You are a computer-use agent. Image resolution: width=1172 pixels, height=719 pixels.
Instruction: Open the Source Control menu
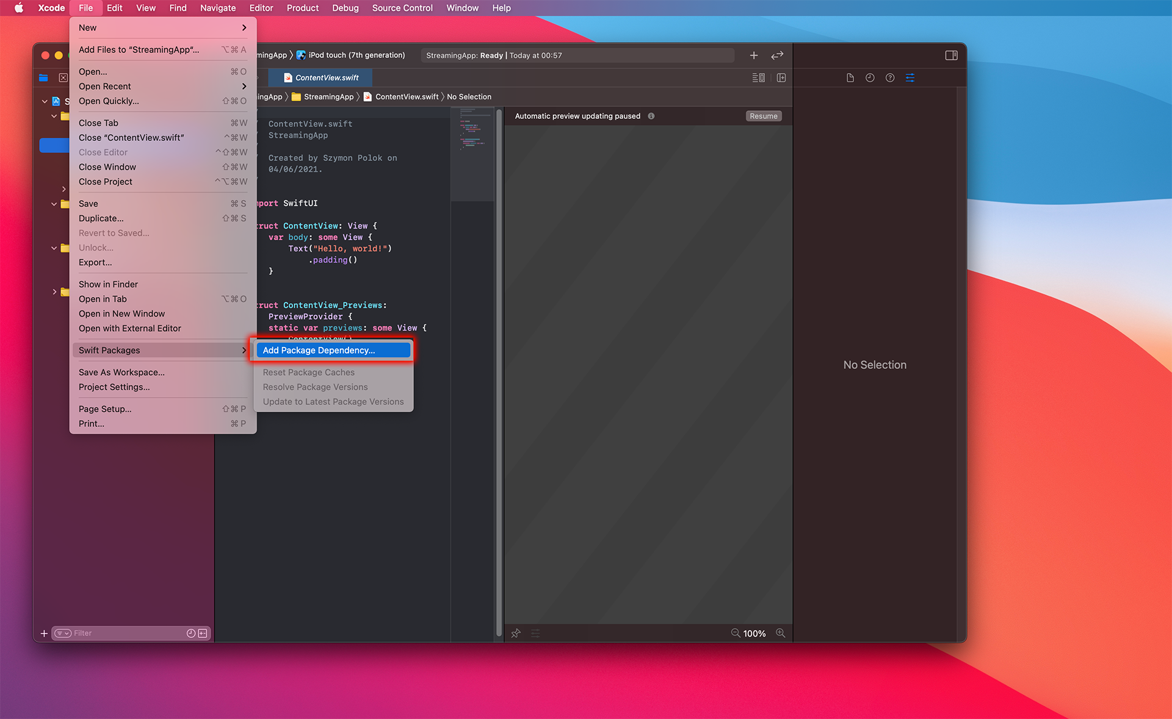(x=402, y=8)
